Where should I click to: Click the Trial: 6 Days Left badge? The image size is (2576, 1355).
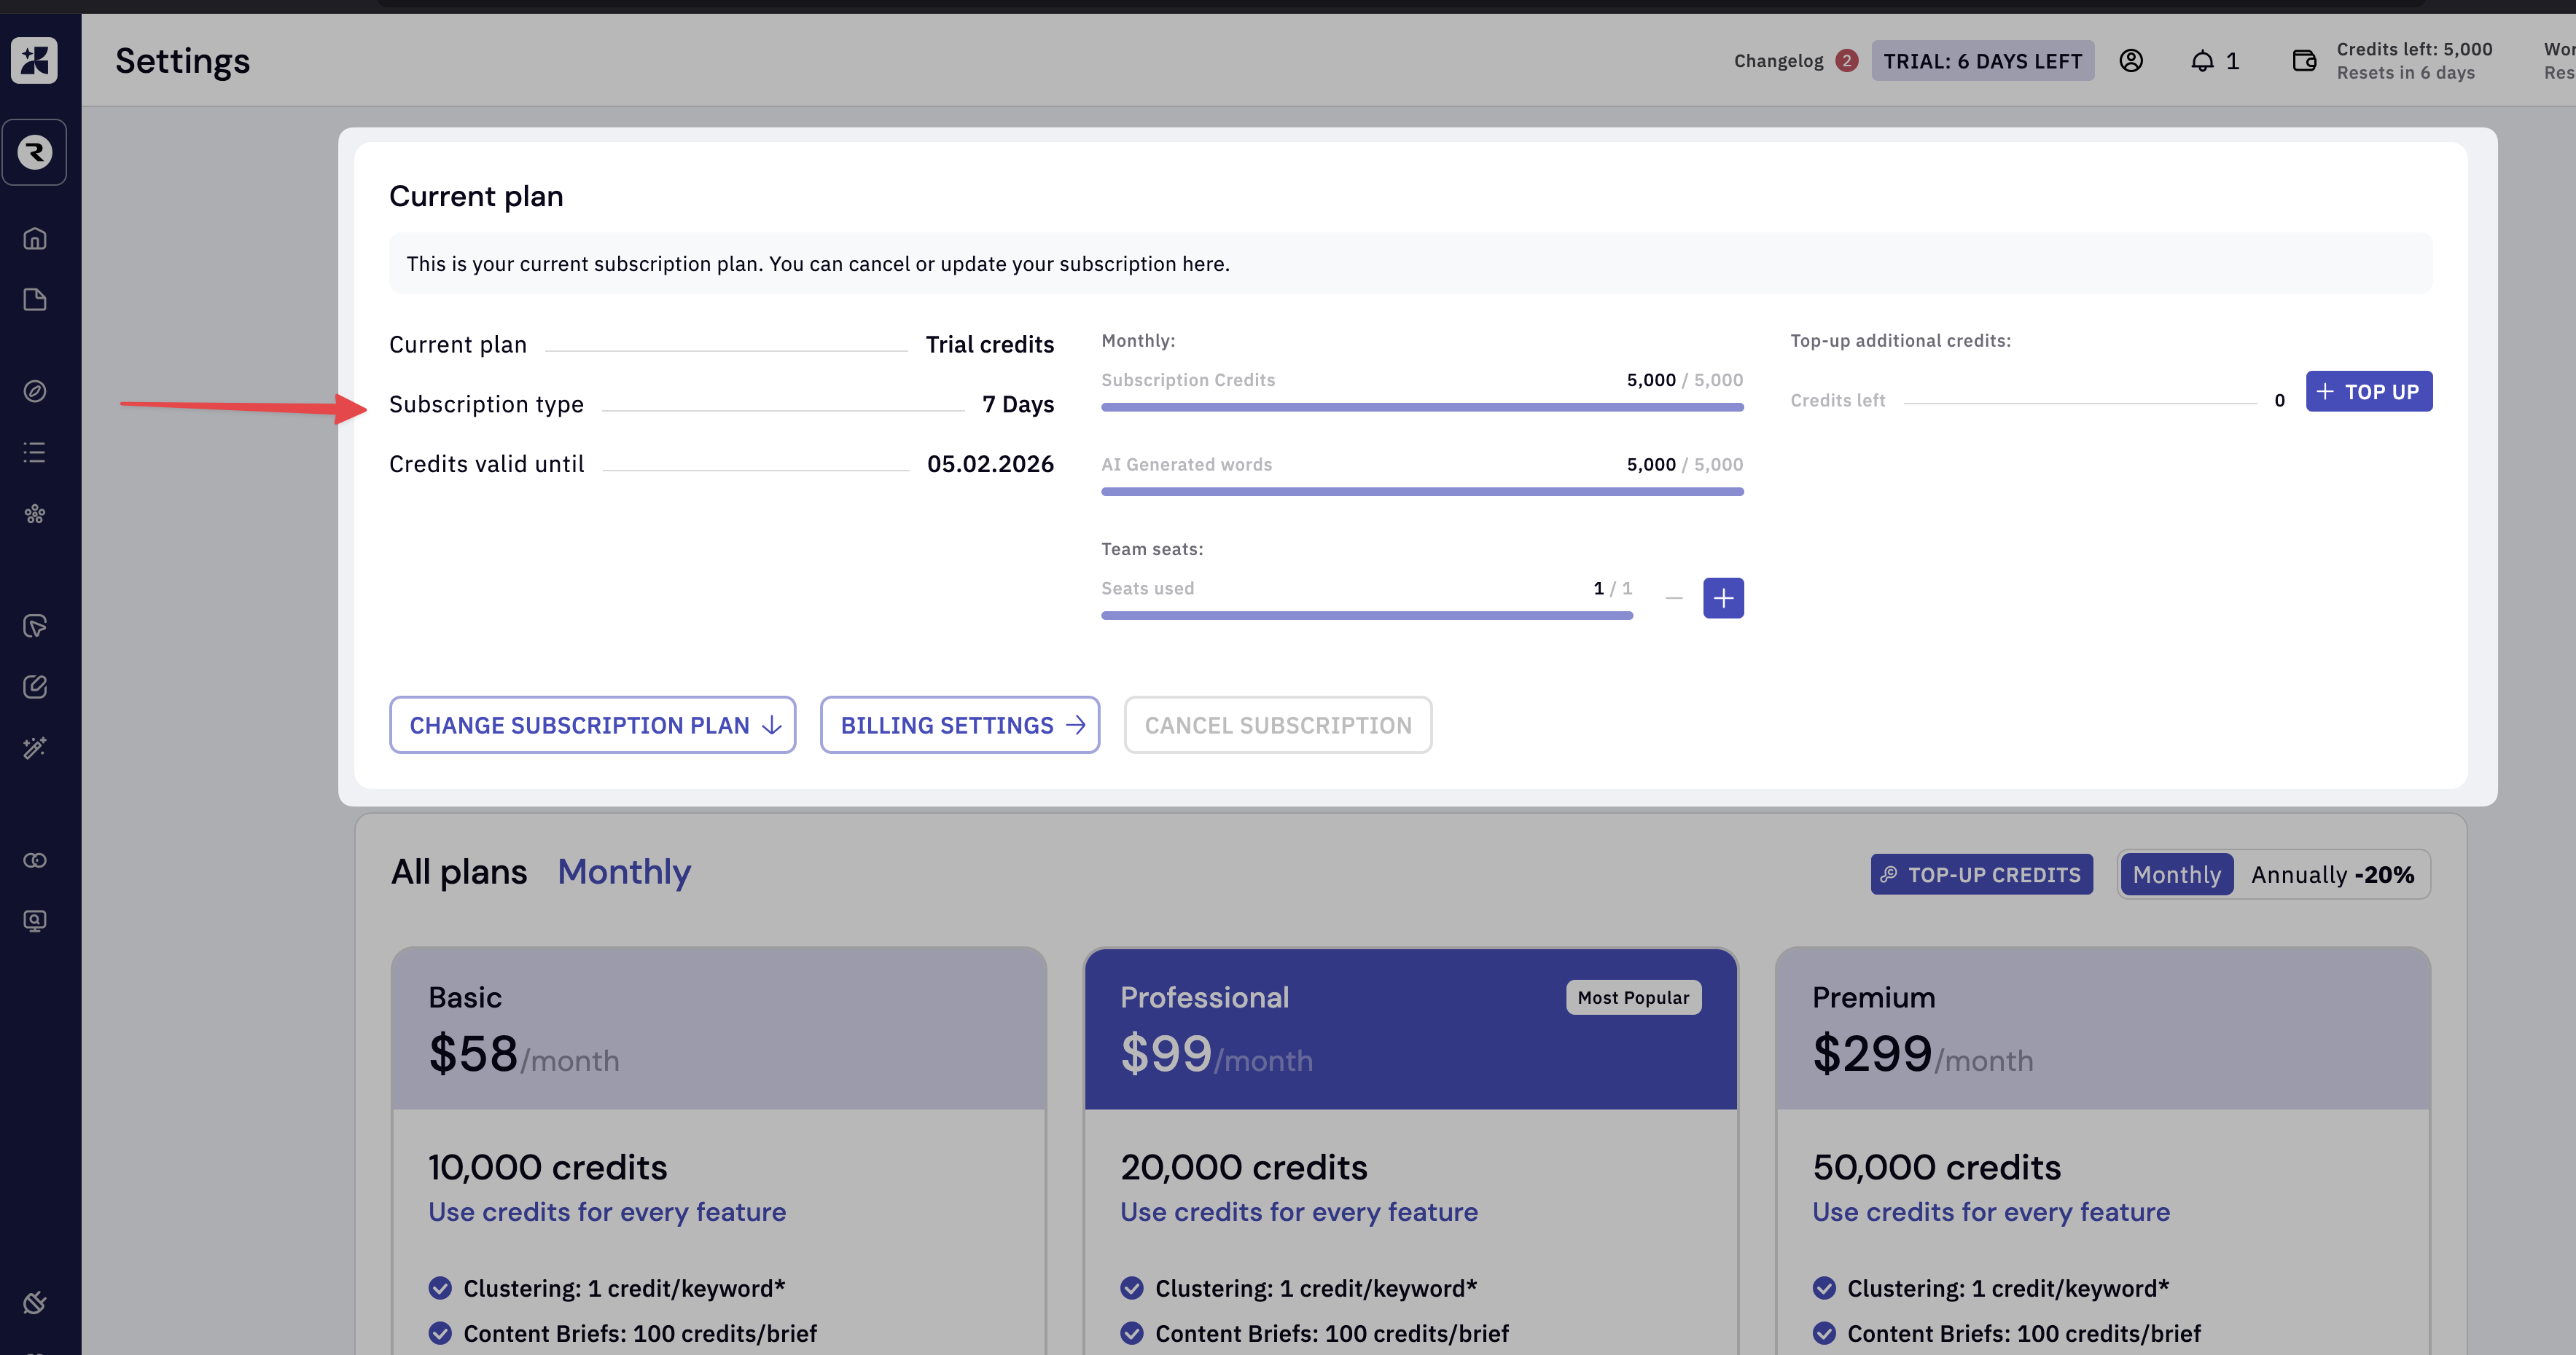click(1982, 61)
